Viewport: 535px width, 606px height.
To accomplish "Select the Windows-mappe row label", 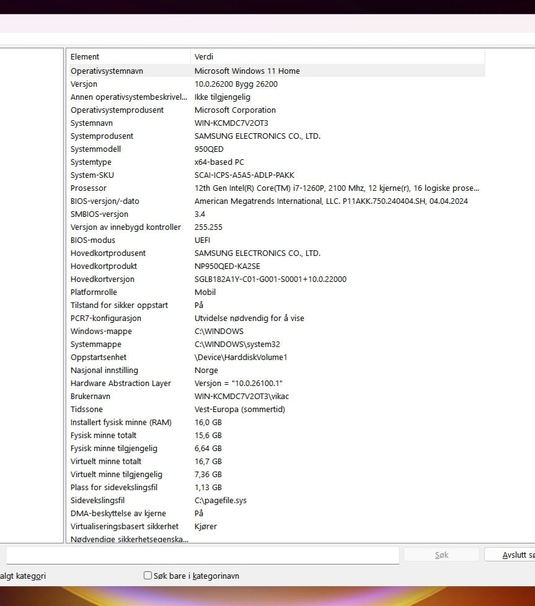I will [101, 332].
